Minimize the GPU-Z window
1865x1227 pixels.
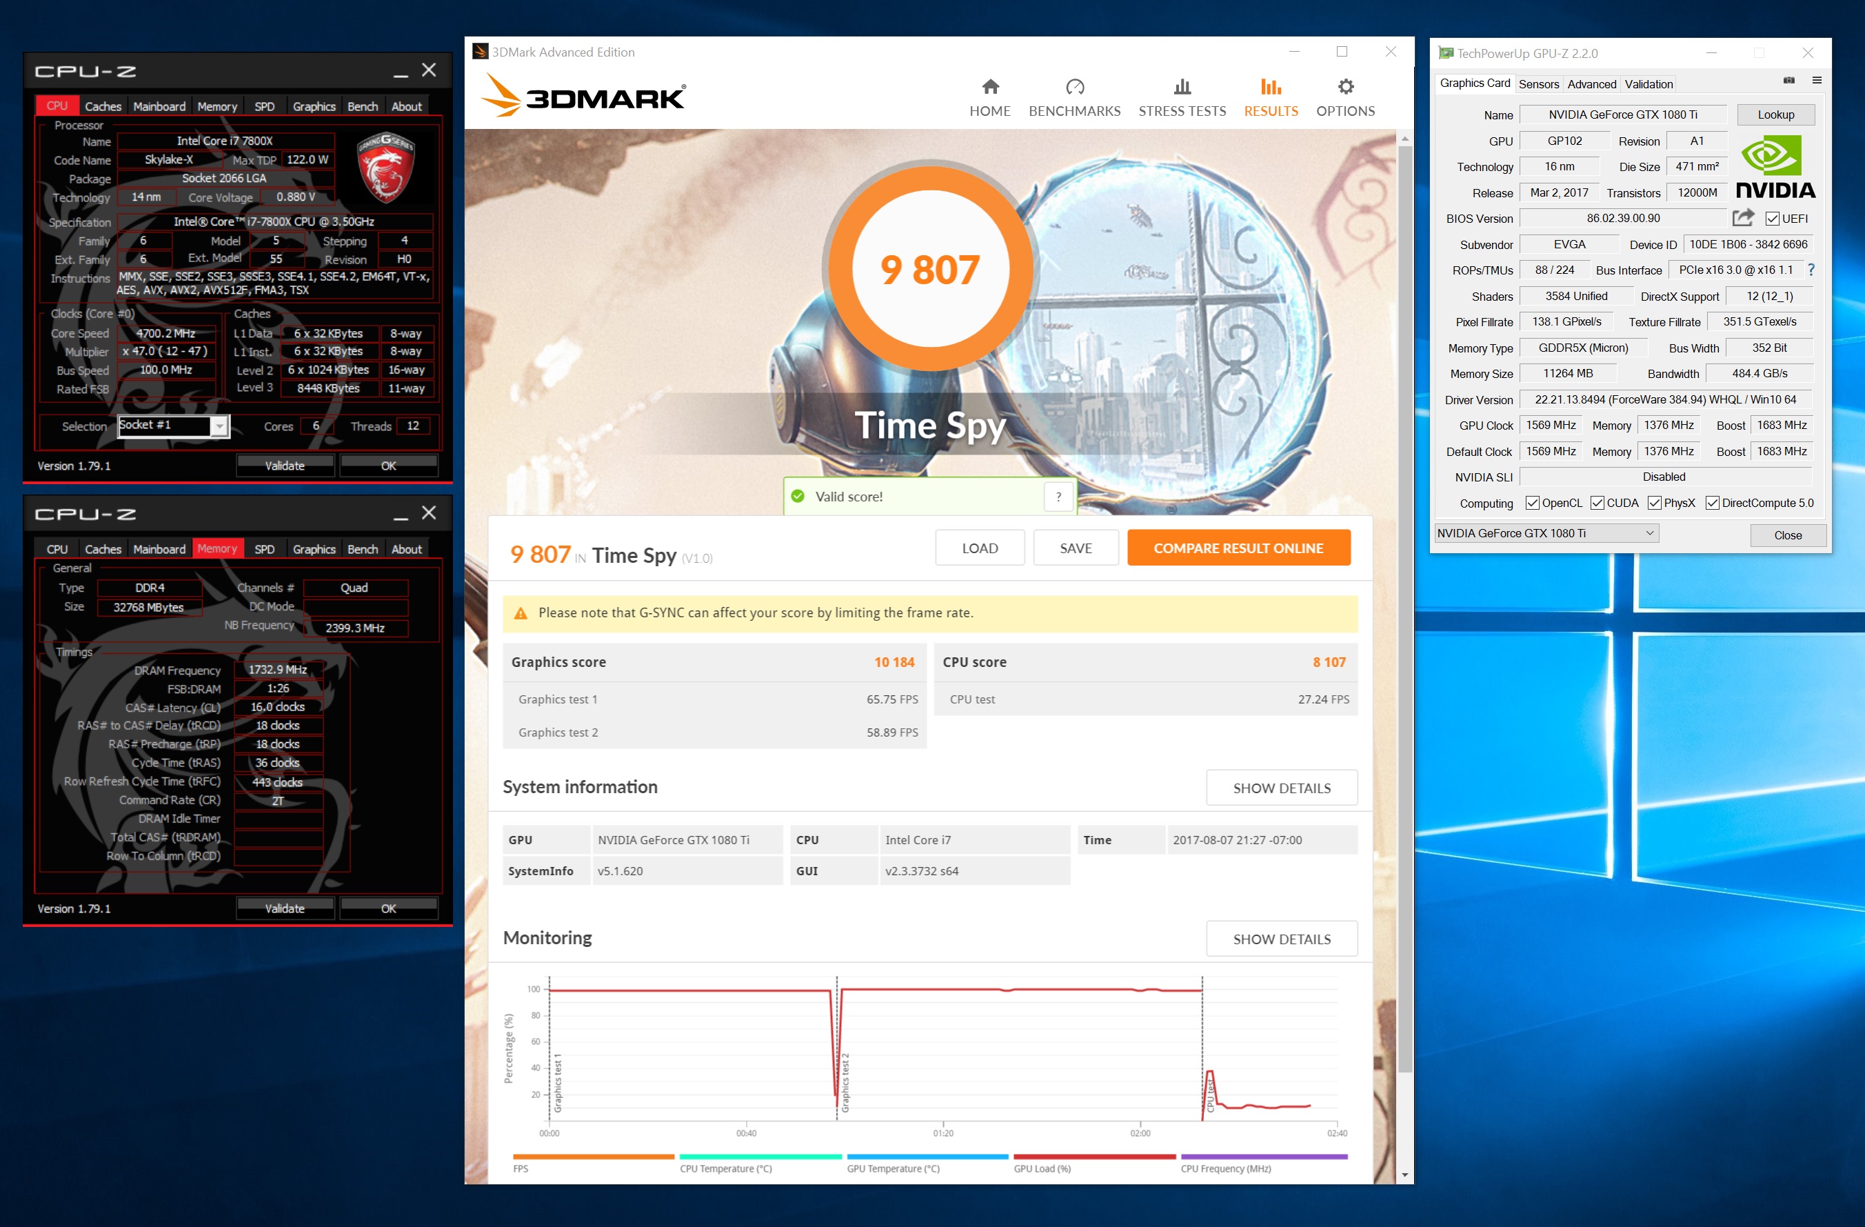1711,53
